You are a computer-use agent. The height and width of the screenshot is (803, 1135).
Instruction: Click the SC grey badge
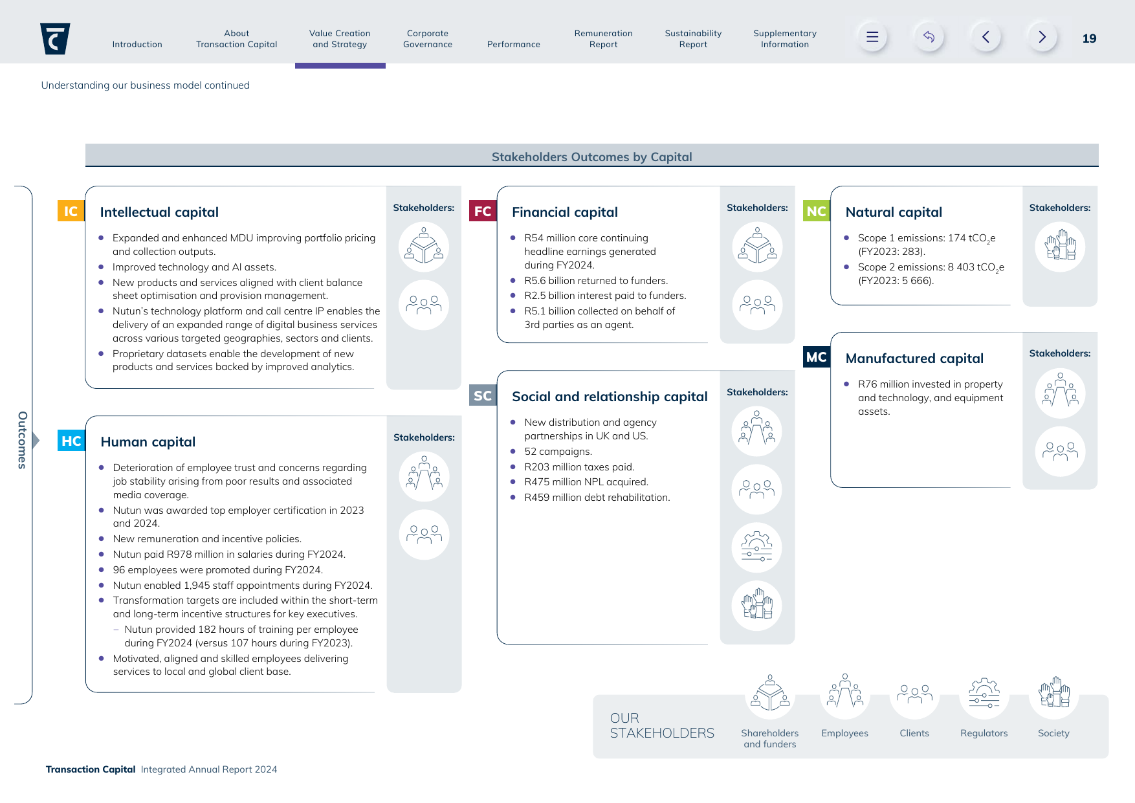[483, 395]
